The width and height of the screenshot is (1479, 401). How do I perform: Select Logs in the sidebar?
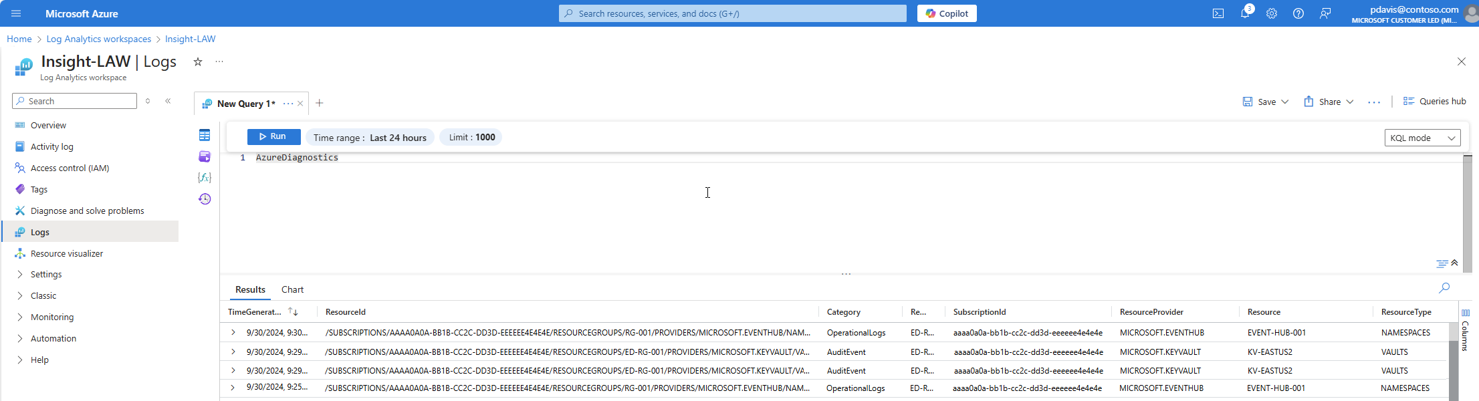90,232
